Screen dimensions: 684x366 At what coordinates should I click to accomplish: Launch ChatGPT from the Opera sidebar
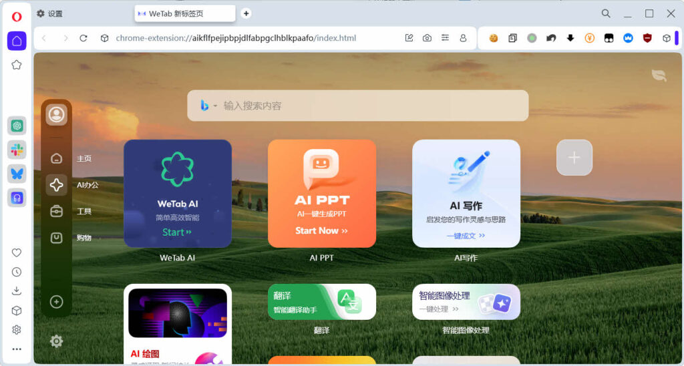[x=17, y=126]
